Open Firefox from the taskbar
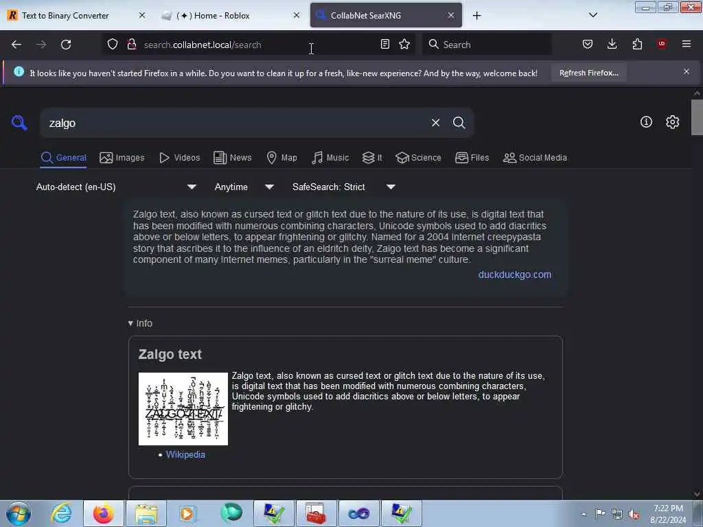Viewport: 703px width, 527px height. point(104,513)
